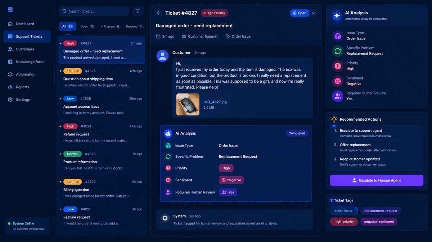Click the filter icon beside the search box

[137, 11]
